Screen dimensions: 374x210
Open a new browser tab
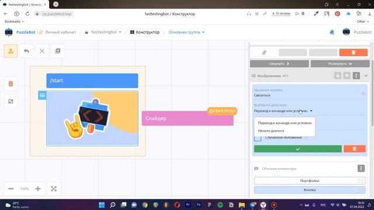[x=56, y=4]
